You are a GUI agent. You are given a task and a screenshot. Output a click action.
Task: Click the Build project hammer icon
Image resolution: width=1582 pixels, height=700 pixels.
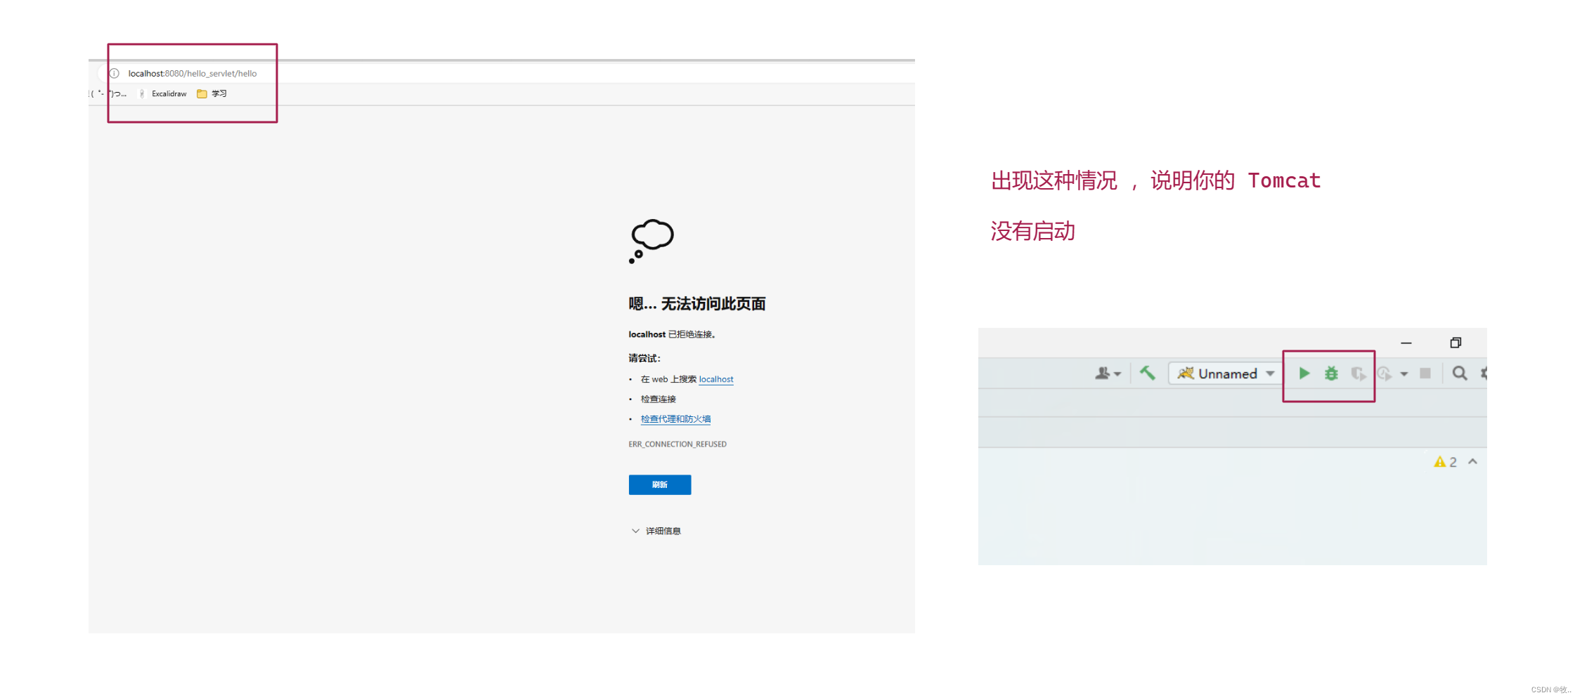[x=1147, y=373]
